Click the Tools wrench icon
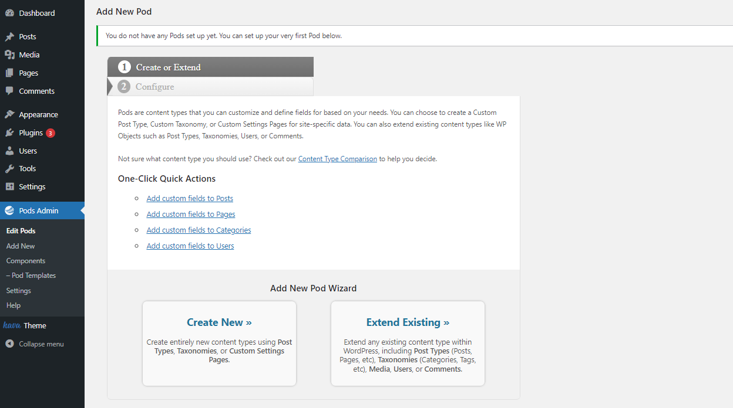733x408 pixels. (9, 168)
